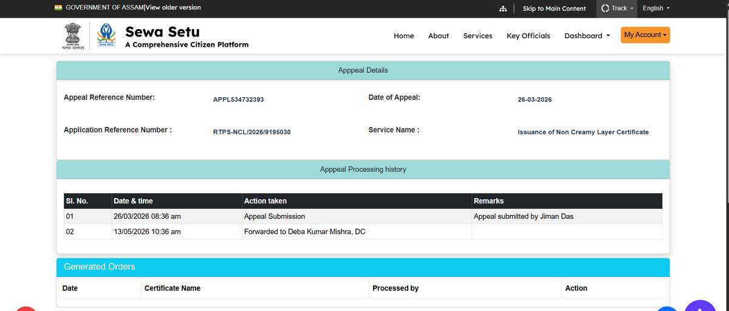This screenshot has height=311, width=729.
Task: Open the Services menu item
Action: click(x=477, y=36)
